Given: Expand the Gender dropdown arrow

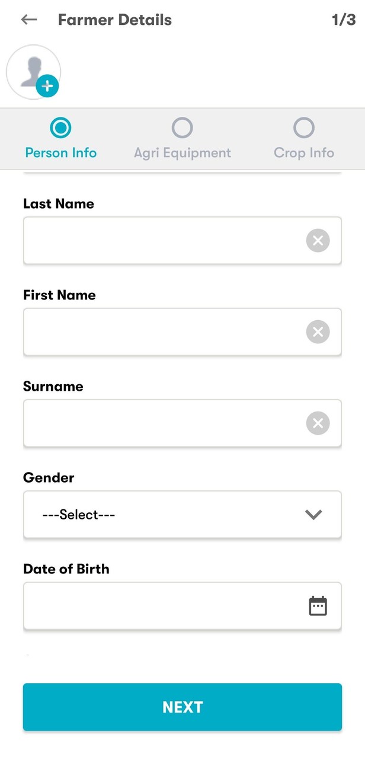Looking at the screenshot, I should 313,515.
